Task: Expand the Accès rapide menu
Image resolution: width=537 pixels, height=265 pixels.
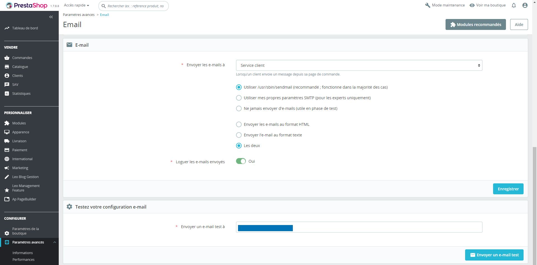Action: click(76, 5)
